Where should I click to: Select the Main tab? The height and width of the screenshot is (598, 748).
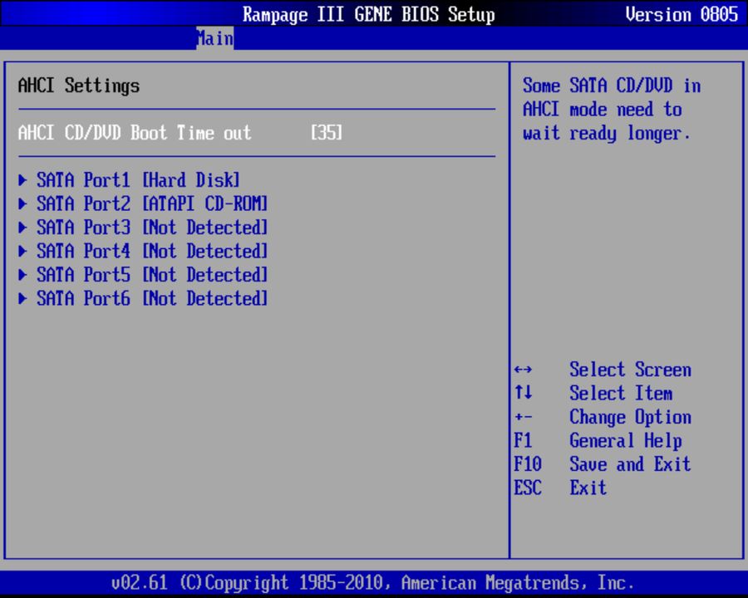214,38
